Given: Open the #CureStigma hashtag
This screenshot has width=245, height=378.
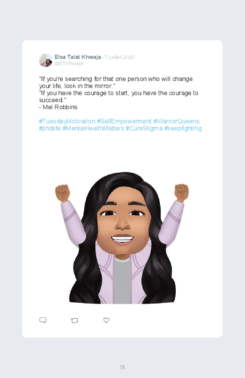Looking at the screenshot, I should tap(144, 128).
